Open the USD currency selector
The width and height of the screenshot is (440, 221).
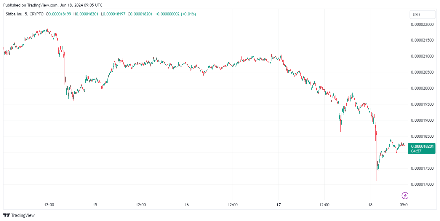(x=423, y=15)
